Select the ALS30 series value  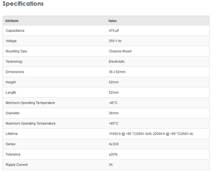coord(114,144)
